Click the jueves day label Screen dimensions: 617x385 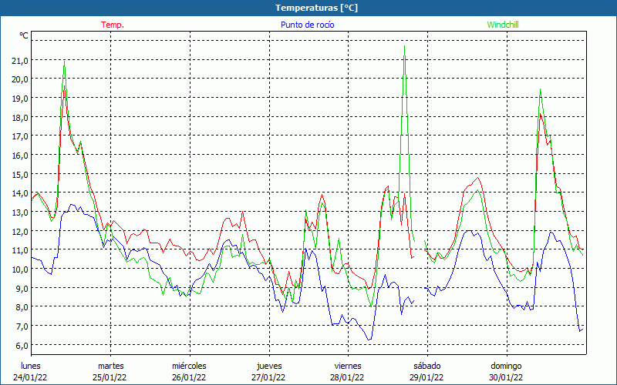[269, 366]
